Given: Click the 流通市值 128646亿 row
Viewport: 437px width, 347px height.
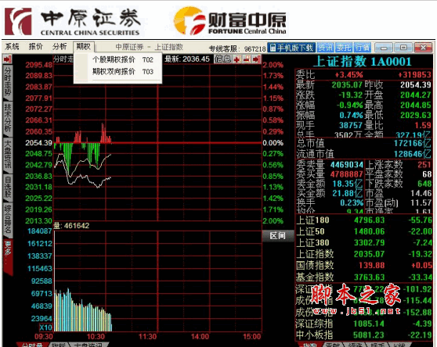Looking at the screenshot, I should click(363, 154).
